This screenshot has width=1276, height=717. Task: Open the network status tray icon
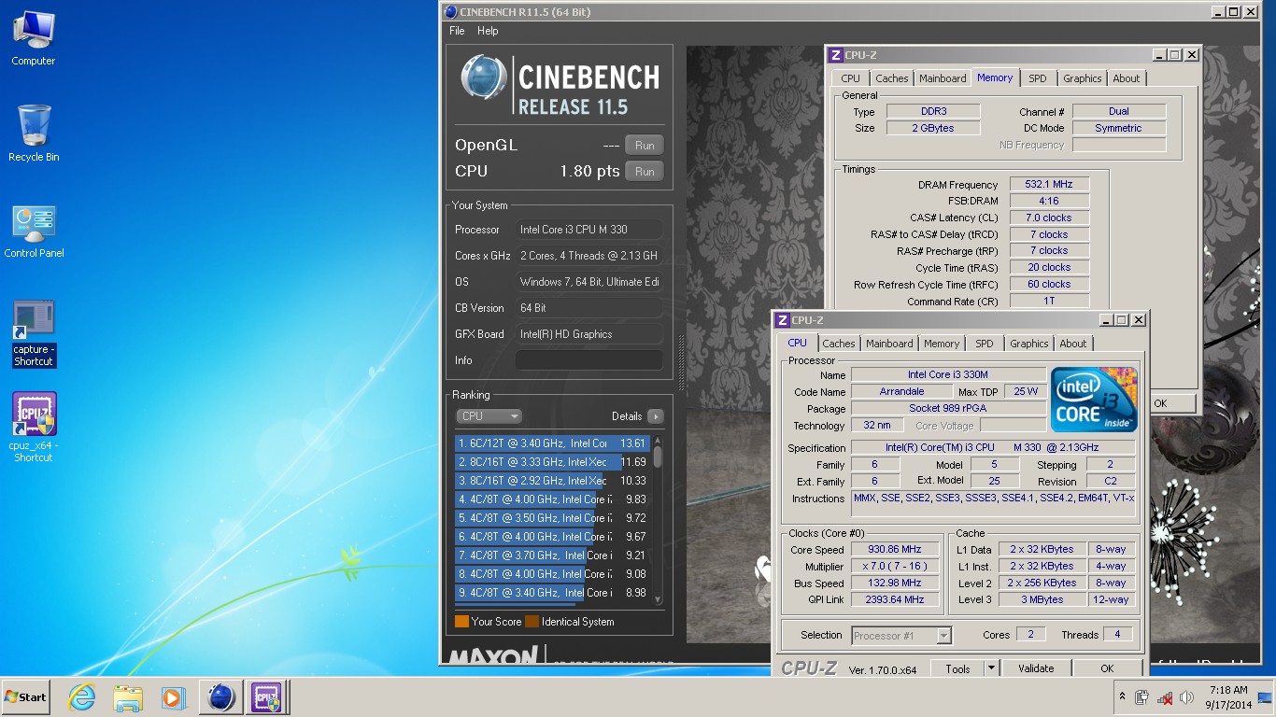point(1165,697)
